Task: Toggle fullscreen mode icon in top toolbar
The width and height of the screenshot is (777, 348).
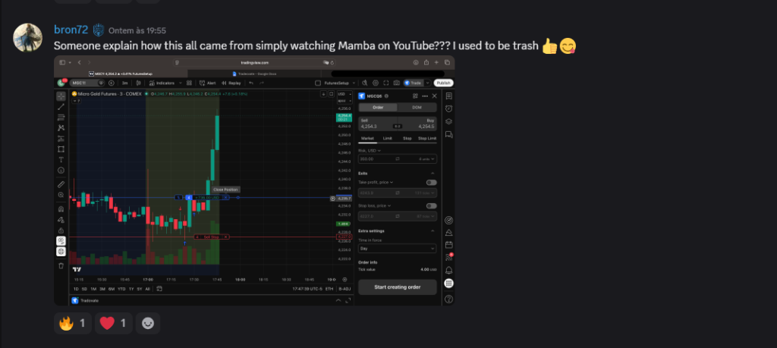Action: tap(386, 83)
